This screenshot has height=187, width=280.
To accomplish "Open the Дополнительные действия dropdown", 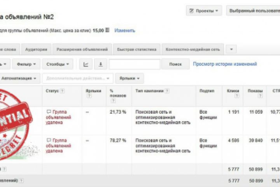I will (x=78, y=78).
